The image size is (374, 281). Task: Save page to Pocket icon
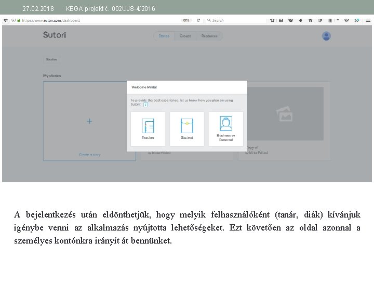tap(290, 20)
